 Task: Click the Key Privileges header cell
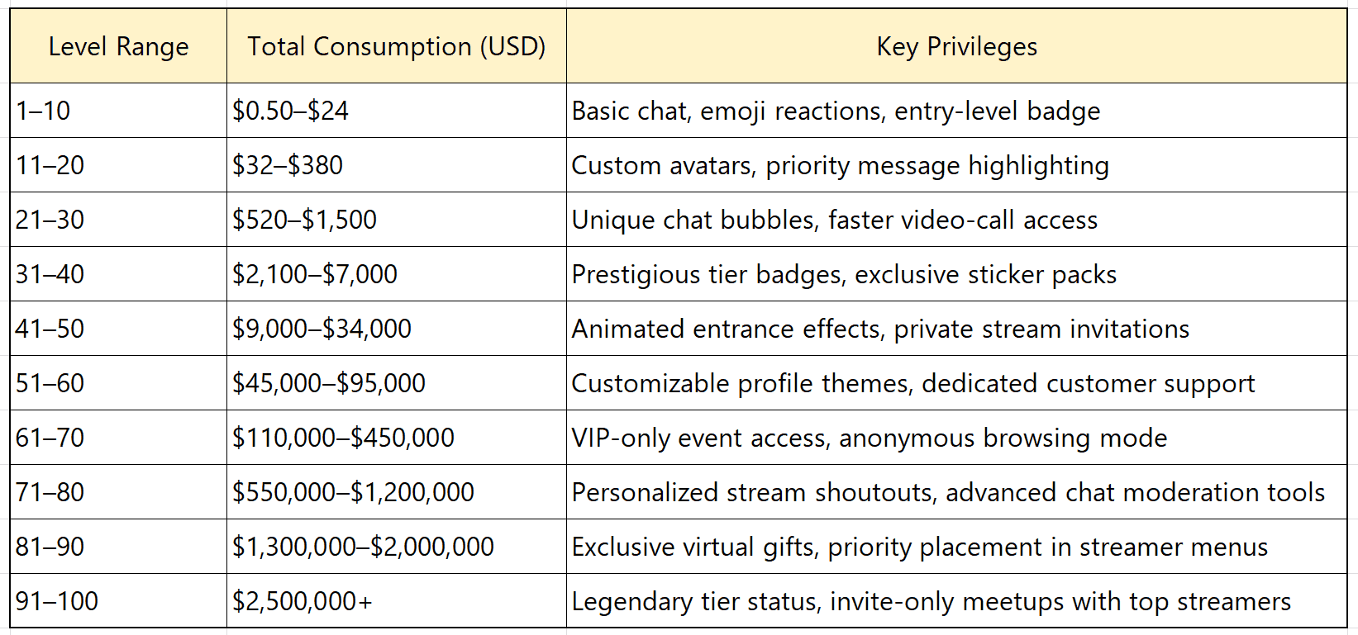[956, 47]
